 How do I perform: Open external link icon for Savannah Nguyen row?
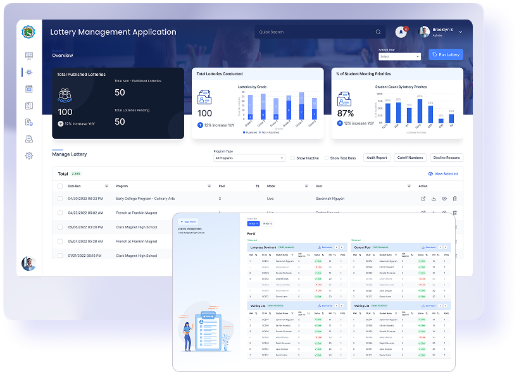(423, 199)
